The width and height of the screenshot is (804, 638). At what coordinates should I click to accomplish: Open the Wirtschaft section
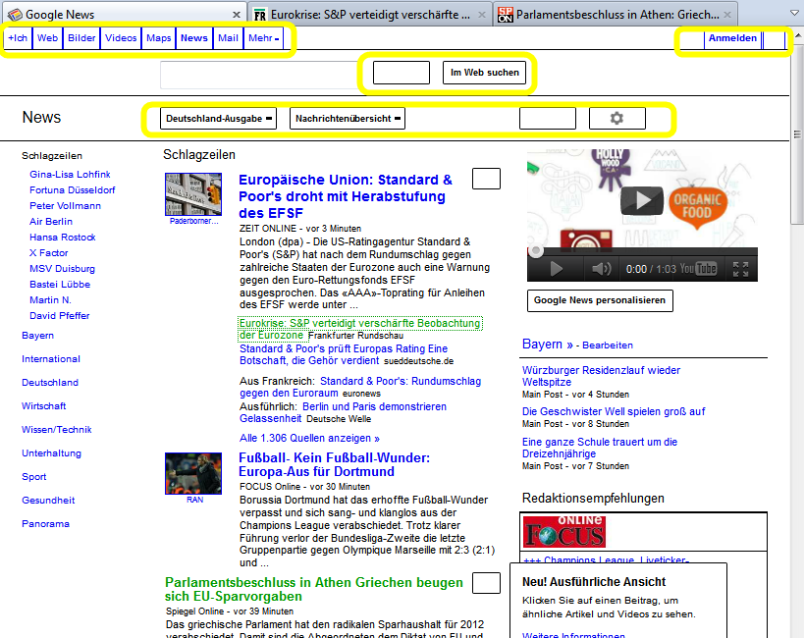click(x=43, y=406)
